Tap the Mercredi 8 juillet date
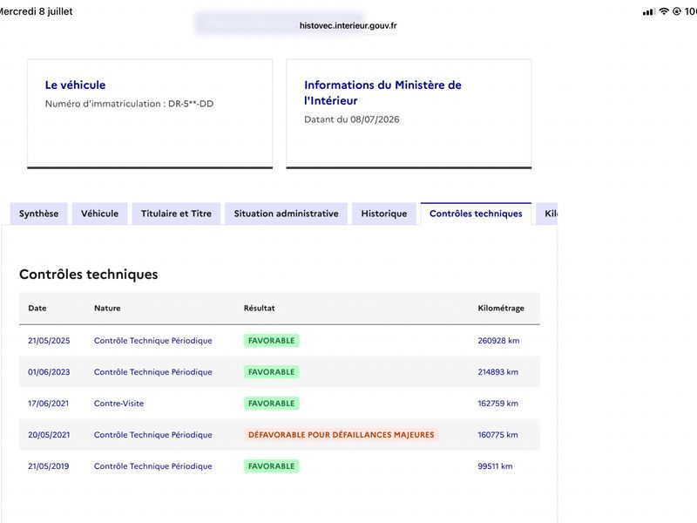This screenshot has height=523, width=697. 36,11
